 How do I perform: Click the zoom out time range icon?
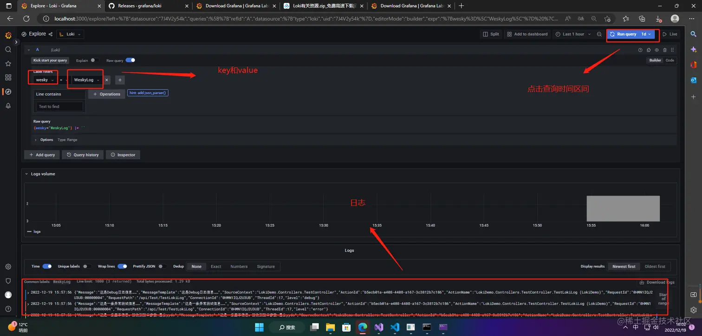[x=599, y=34]
